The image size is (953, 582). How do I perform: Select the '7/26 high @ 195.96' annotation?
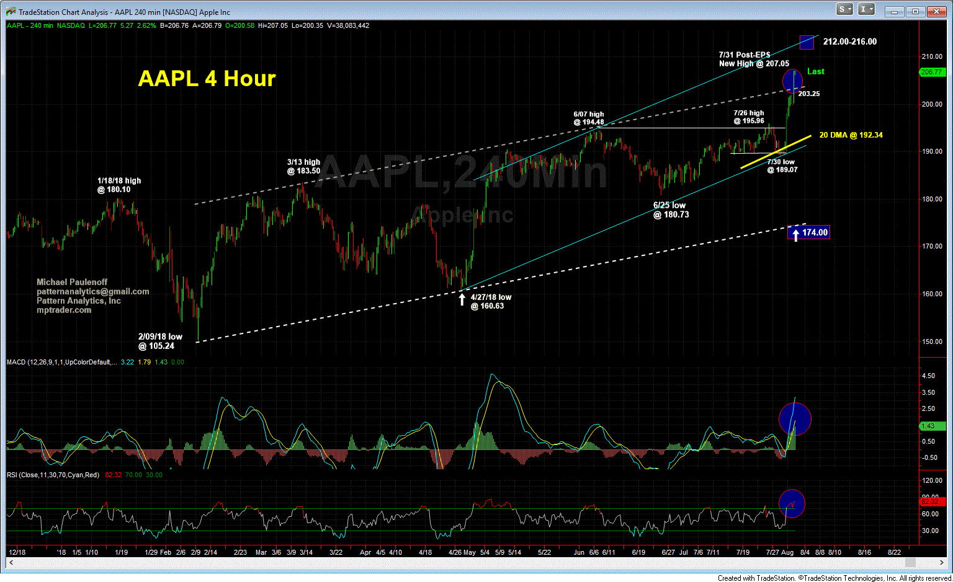pyautogui.click(x=749, y=117)
